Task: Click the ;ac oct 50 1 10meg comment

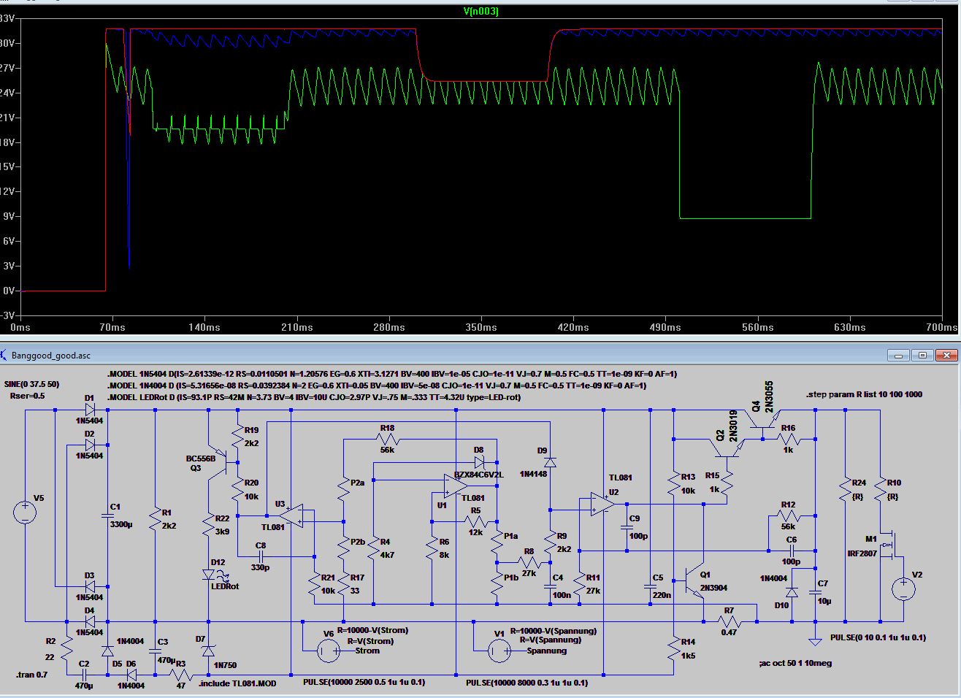Action: coord(795,663)
